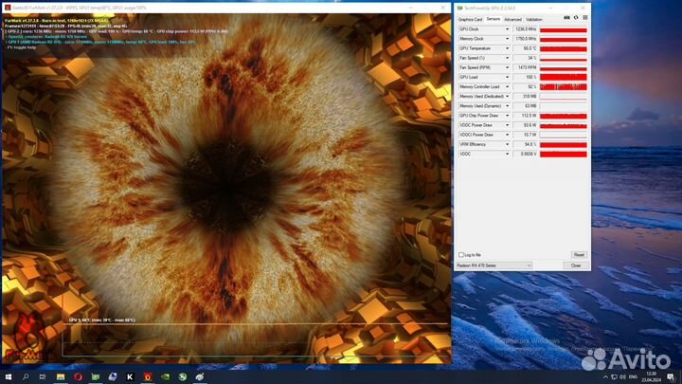
Task: Click the GPU Temperature 66.0 °C value
Action: 525,48
